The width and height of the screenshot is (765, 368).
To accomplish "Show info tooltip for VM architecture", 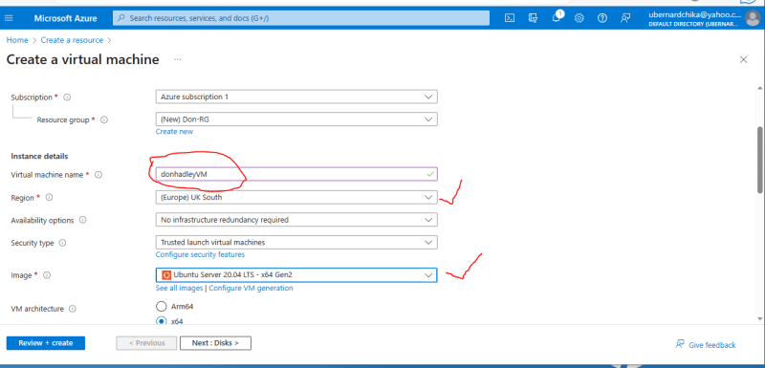I will [x=73, y=309].
